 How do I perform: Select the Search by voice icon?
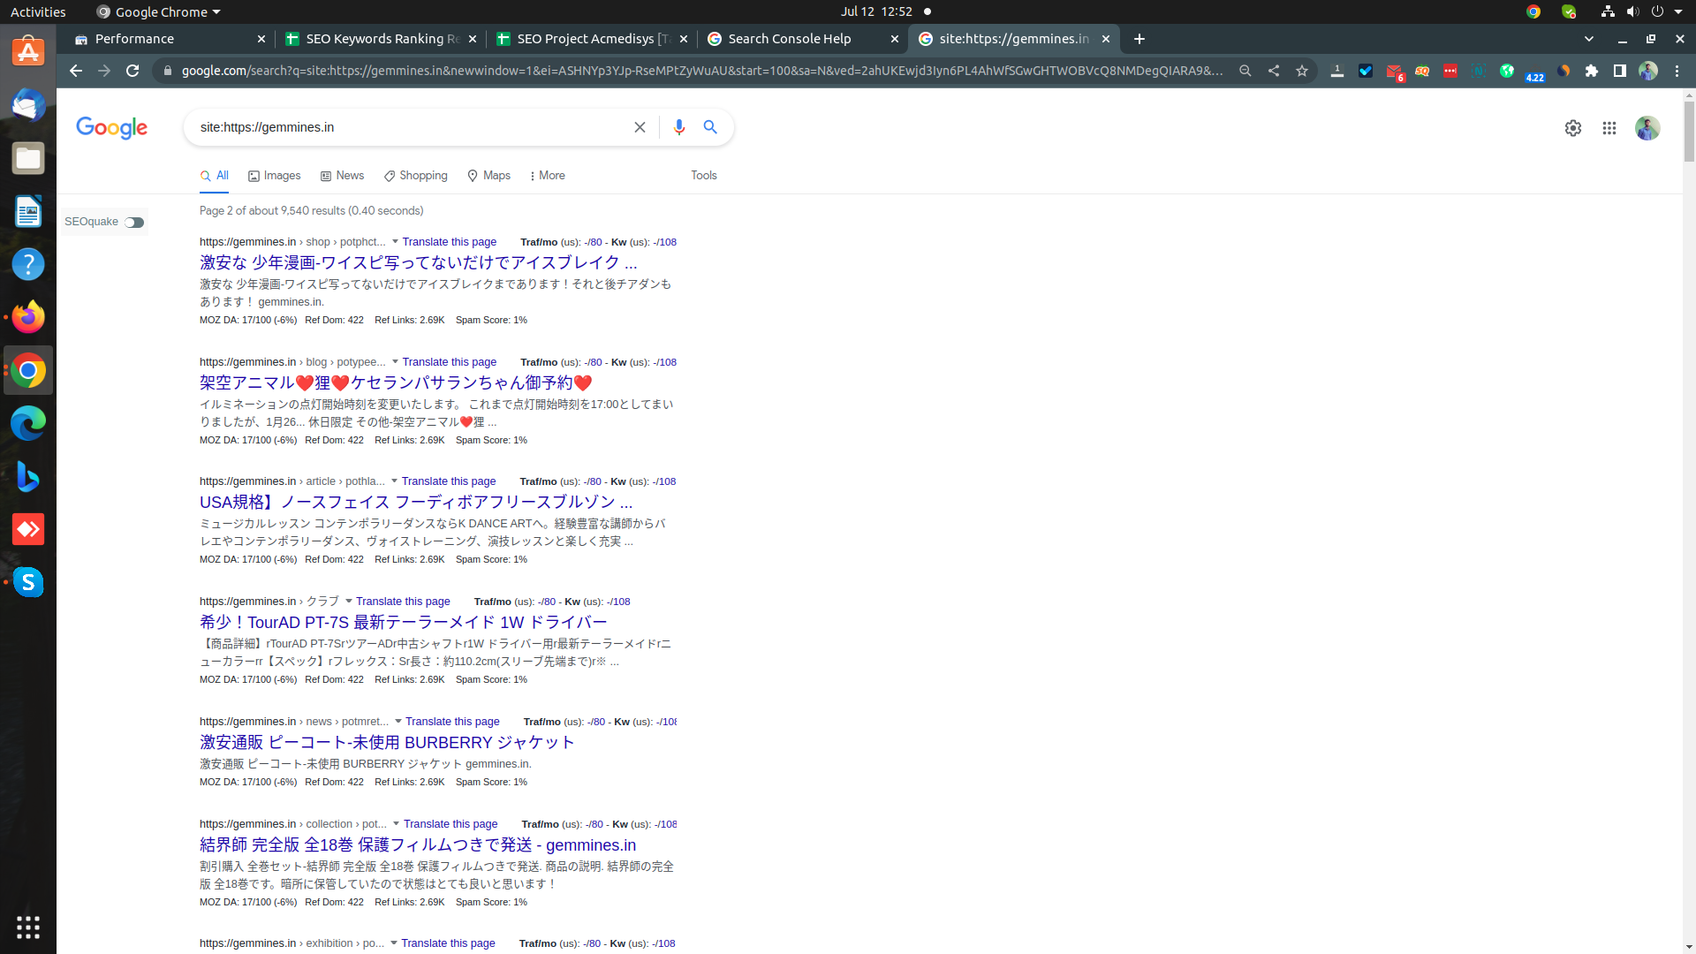click(x=678, y=127)
